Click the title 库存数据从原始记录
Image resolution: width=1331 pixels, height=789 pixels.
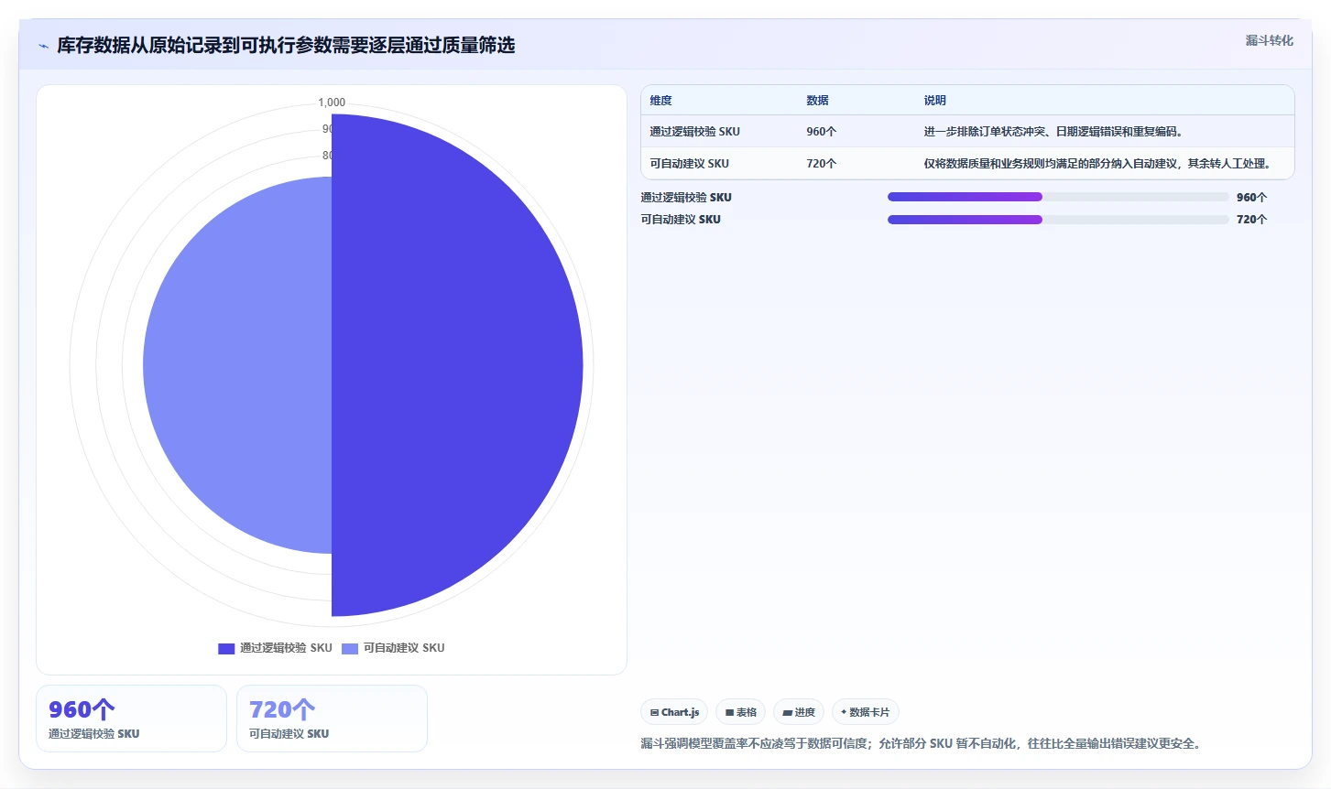(286, 45)
